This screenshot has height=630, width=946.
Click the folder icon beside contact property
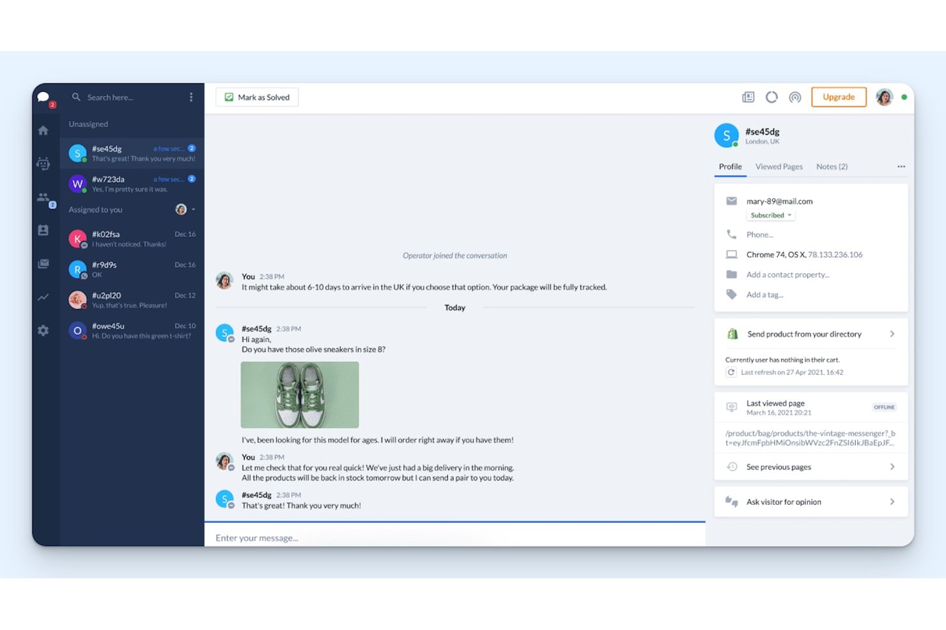[x=731, y=274]
